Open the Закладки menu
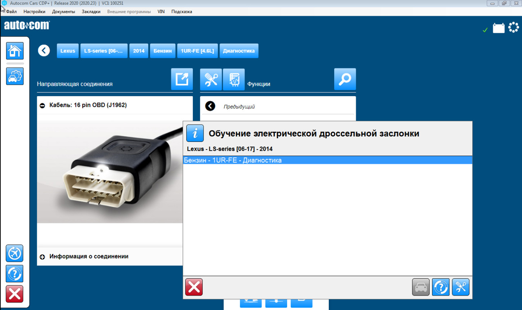 pos(91,12)
